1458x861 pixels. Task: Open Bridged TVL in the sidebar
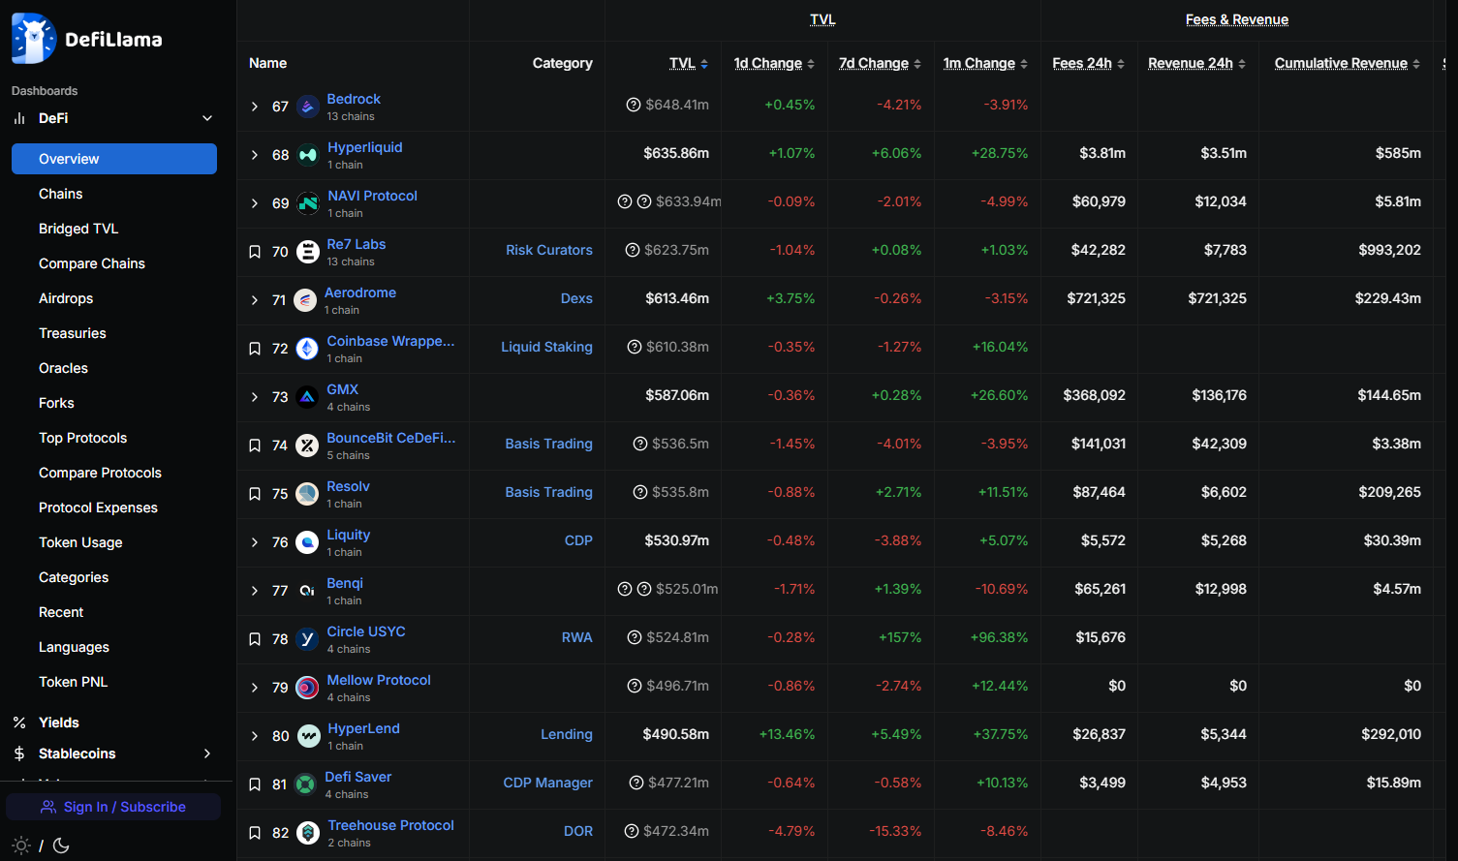pos(78,229)
